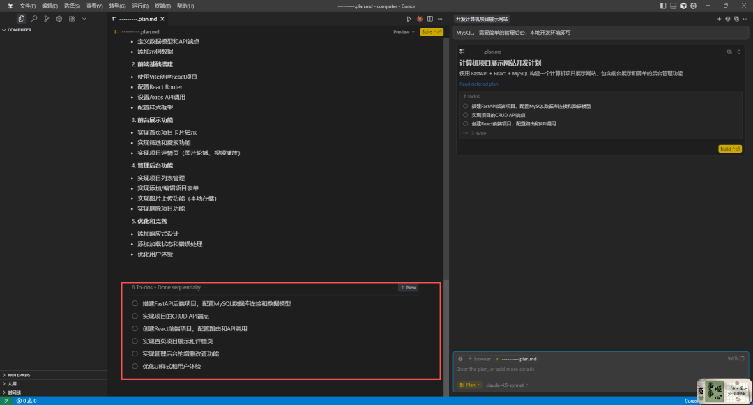Open chat panel more options ellipsis

tap(745, 19)
